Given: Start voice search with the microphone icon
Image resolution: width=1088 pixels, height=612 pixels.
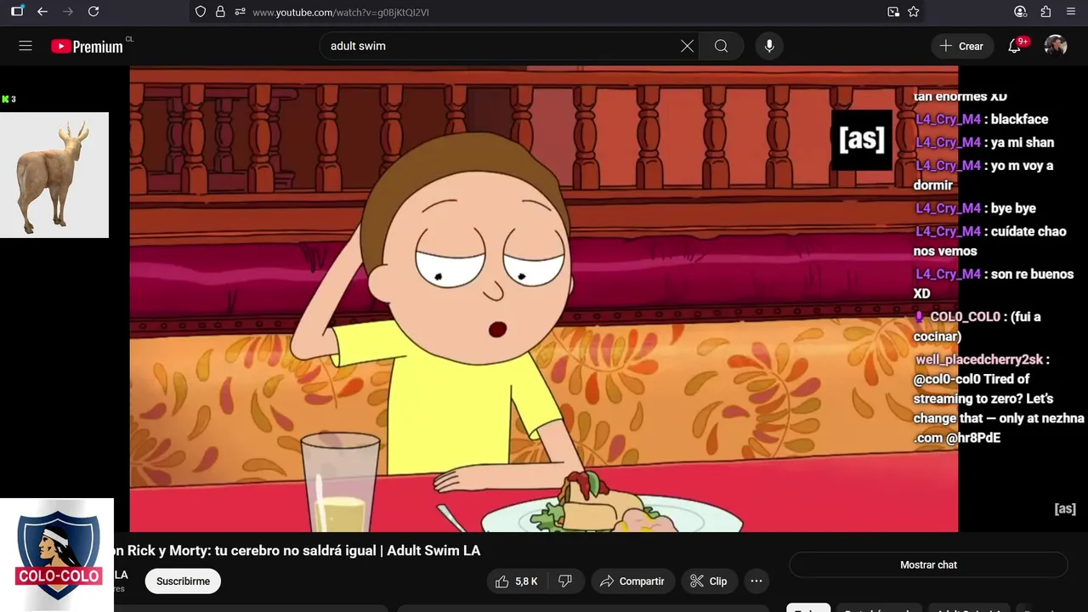Looking at the screenshot, I should coord(769,46).
